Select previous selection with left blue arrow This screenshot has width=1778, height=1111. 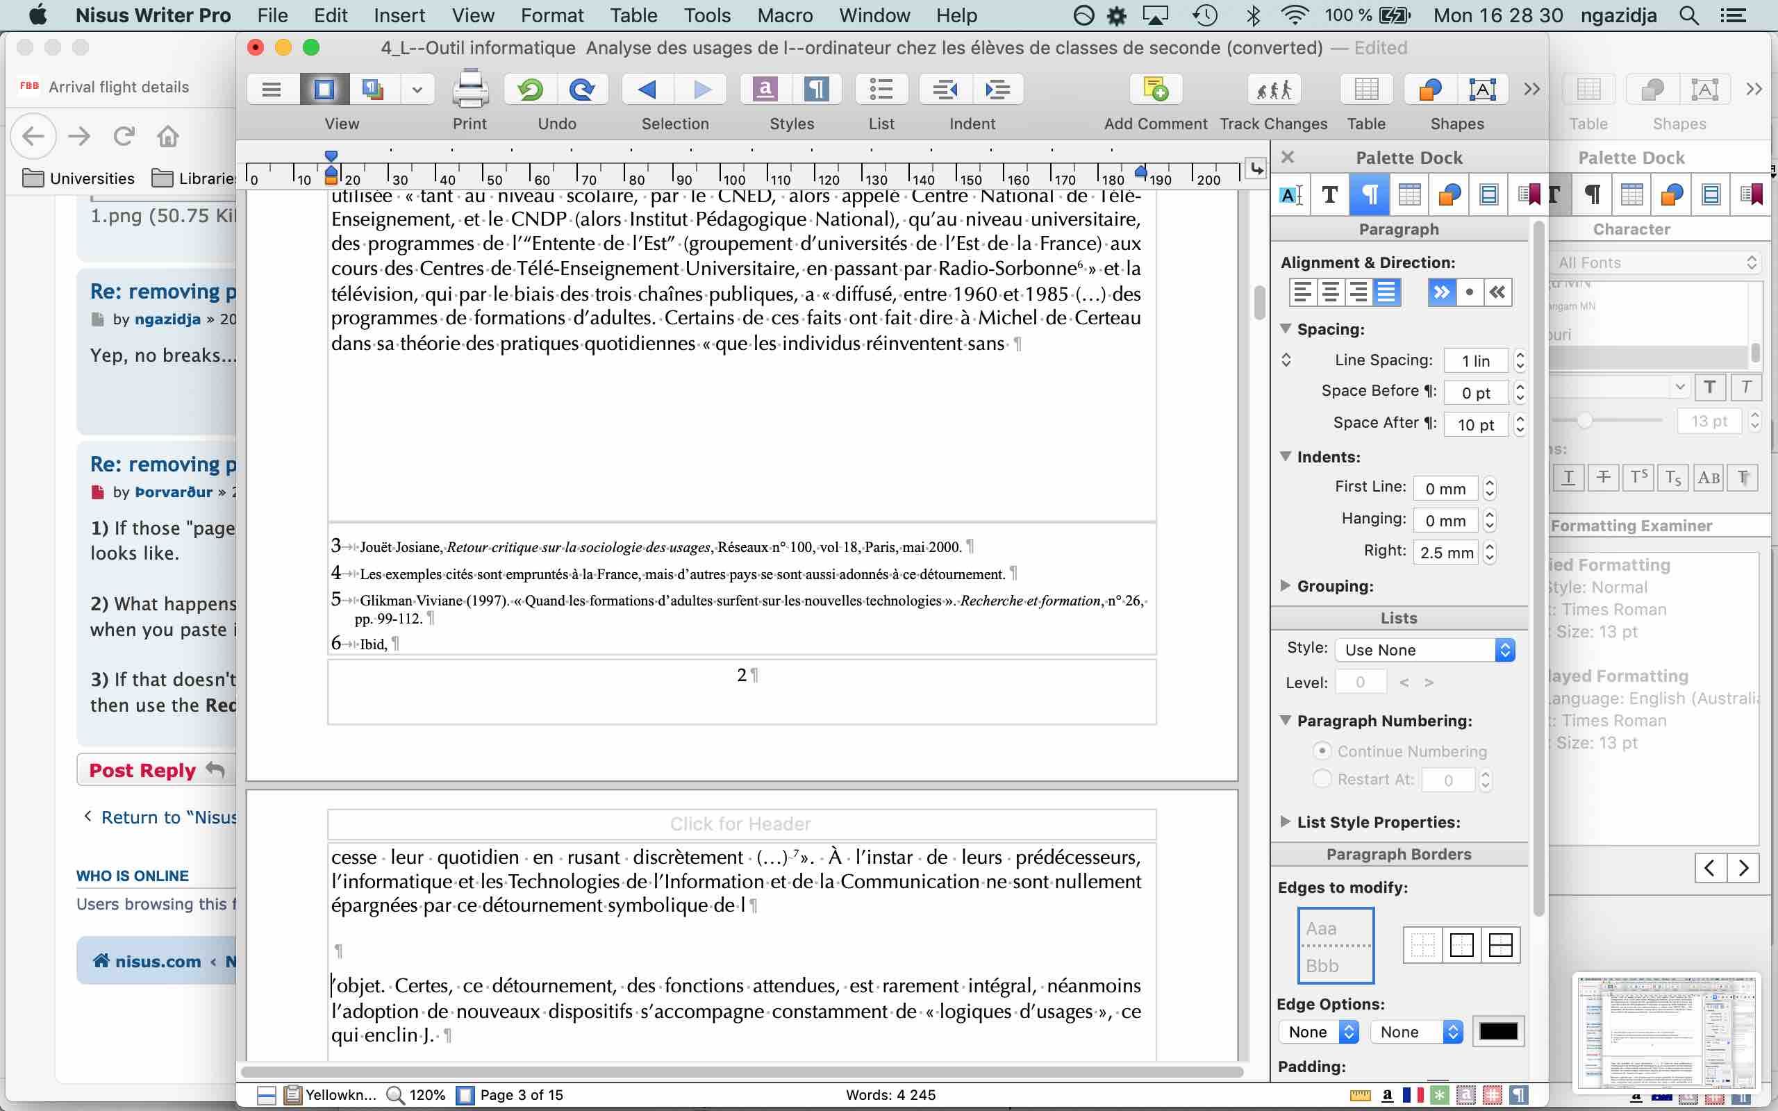coord(647,89)
